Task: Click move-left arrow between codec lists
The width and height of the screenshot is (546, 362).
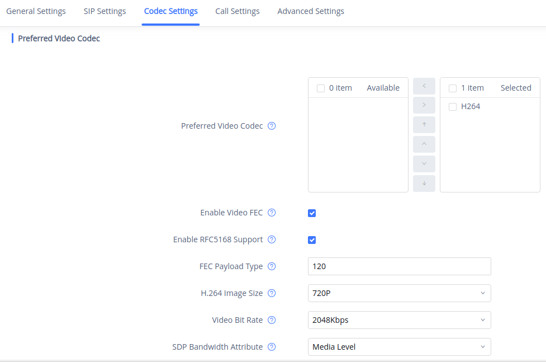Action: [424, 86]
